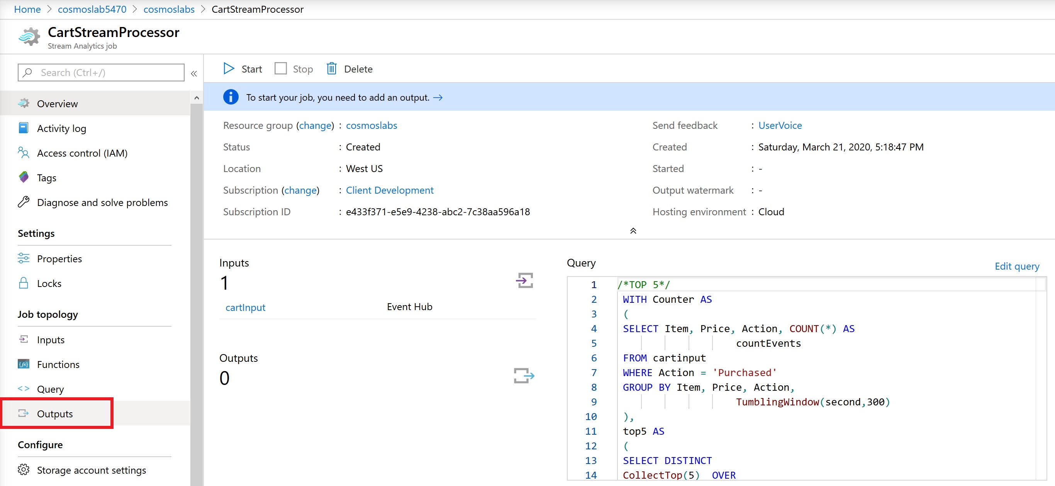Image resolution: width=1055 pixels, height=486 pixels.
Task: Open cosmoslabs breadcrumb link
Action: click(169, 9)
